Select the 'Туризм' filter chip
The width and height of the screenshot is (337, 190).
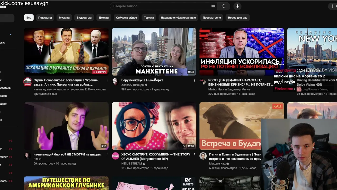point(149,18)
